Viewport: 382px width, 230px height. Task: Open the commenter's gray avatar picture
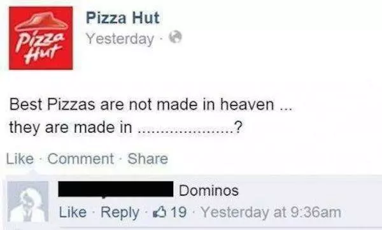point(28,201)
